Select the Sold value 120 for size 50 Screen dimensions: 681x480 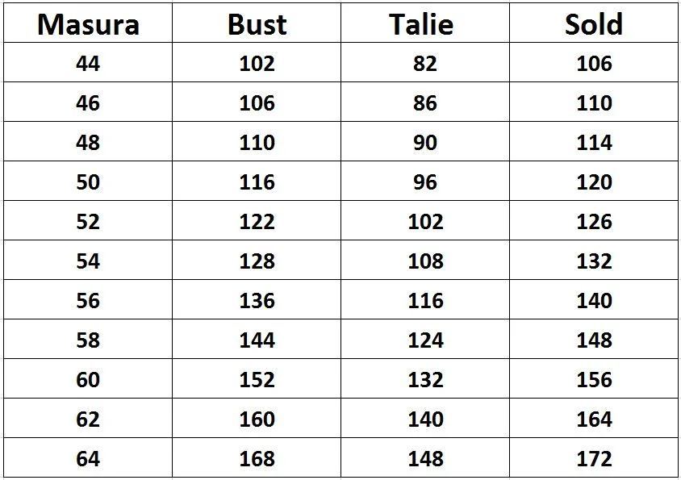(x=594, y=182)
